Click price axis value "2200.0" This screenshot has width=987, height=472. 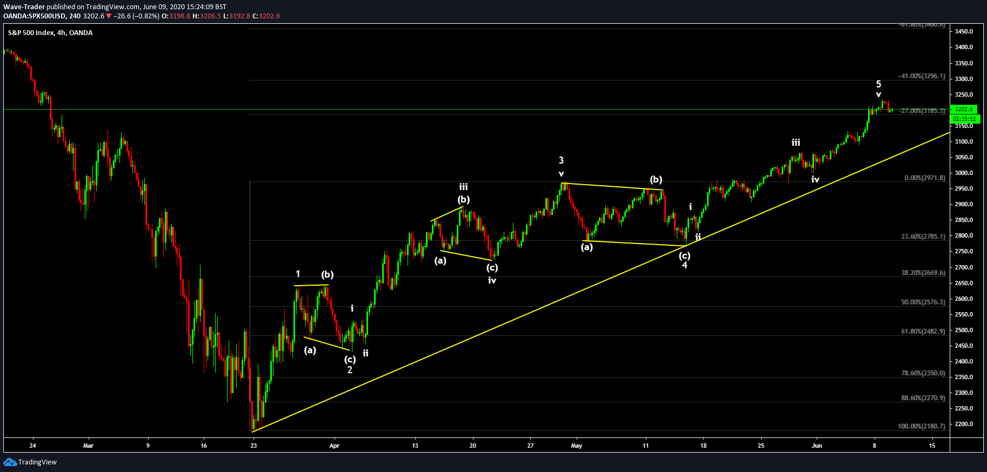(x=964, y=424)
